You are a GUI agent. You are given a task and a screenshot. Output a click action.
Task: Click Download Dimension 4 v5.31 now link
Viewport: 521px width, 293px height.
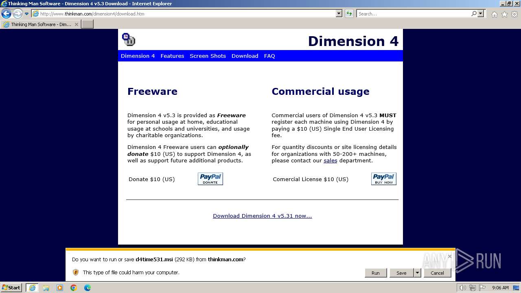(x=262, y=216)
